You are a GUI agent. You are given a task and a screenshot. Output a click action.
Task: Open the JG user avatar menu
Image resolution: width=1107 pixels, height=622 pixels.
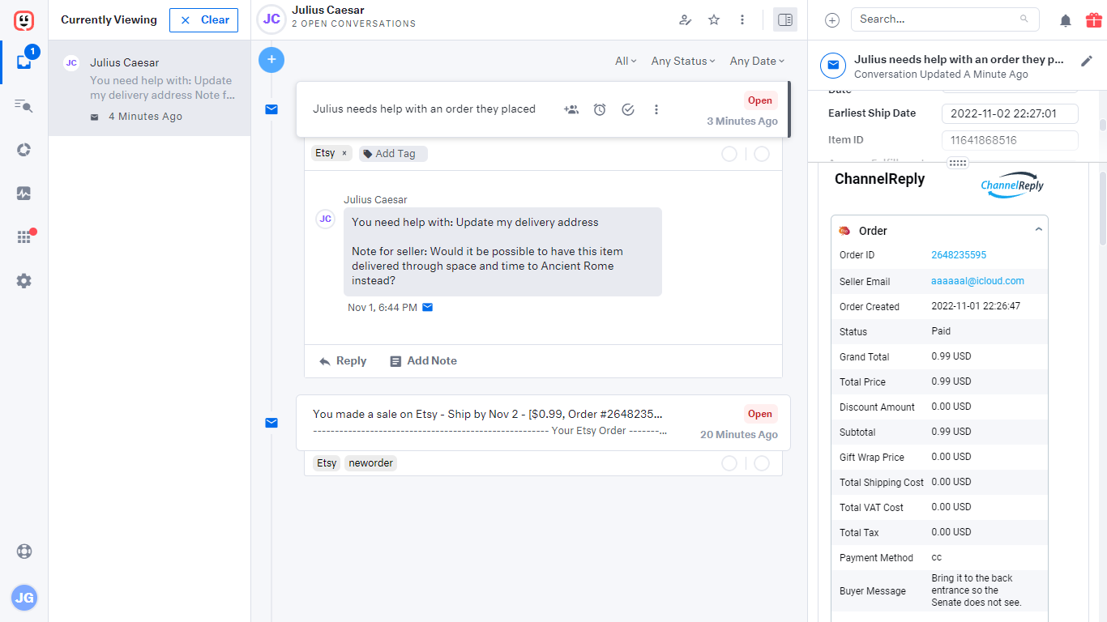(x=24, y=599)
